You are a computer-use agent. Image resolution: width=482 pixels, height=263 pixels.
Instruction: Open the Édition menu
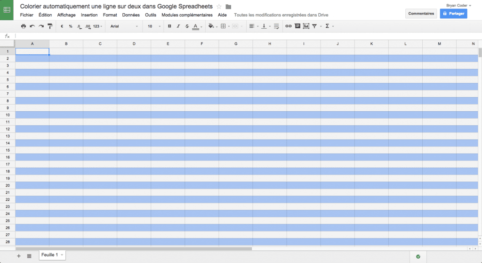(x=45, y=15)
